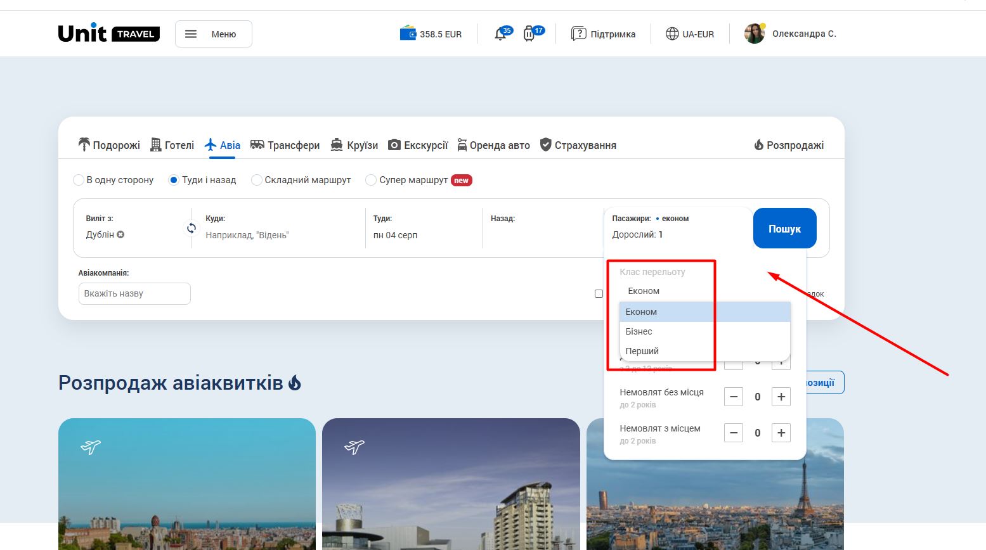Switch to Круїзи tab
This screenshot has width=986, height=550.
354,145
